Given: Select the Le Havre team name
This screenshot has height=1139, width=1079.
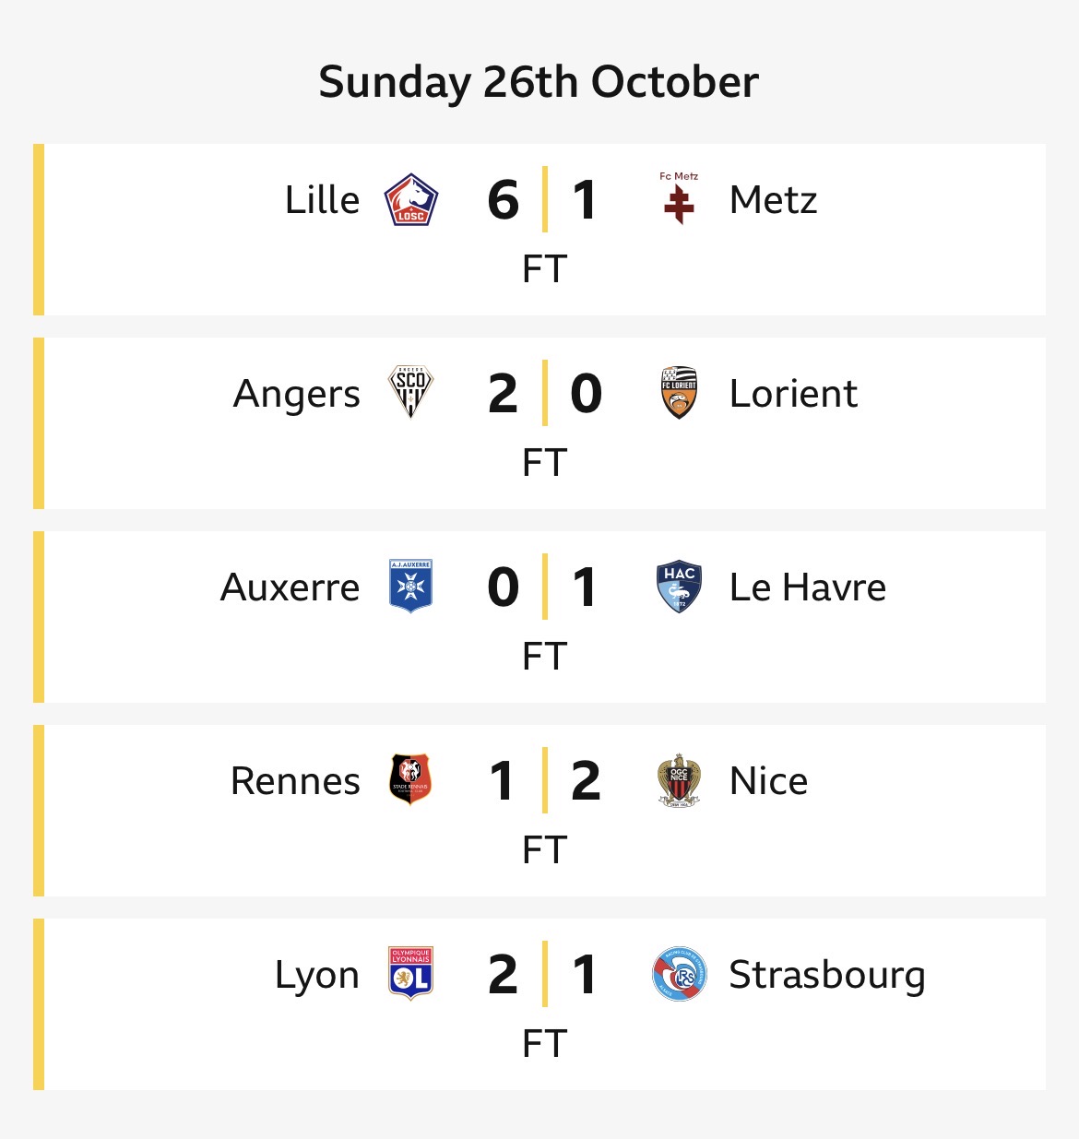Looking at the screenshot, I should pyautogui.click(x=807, y=587).
